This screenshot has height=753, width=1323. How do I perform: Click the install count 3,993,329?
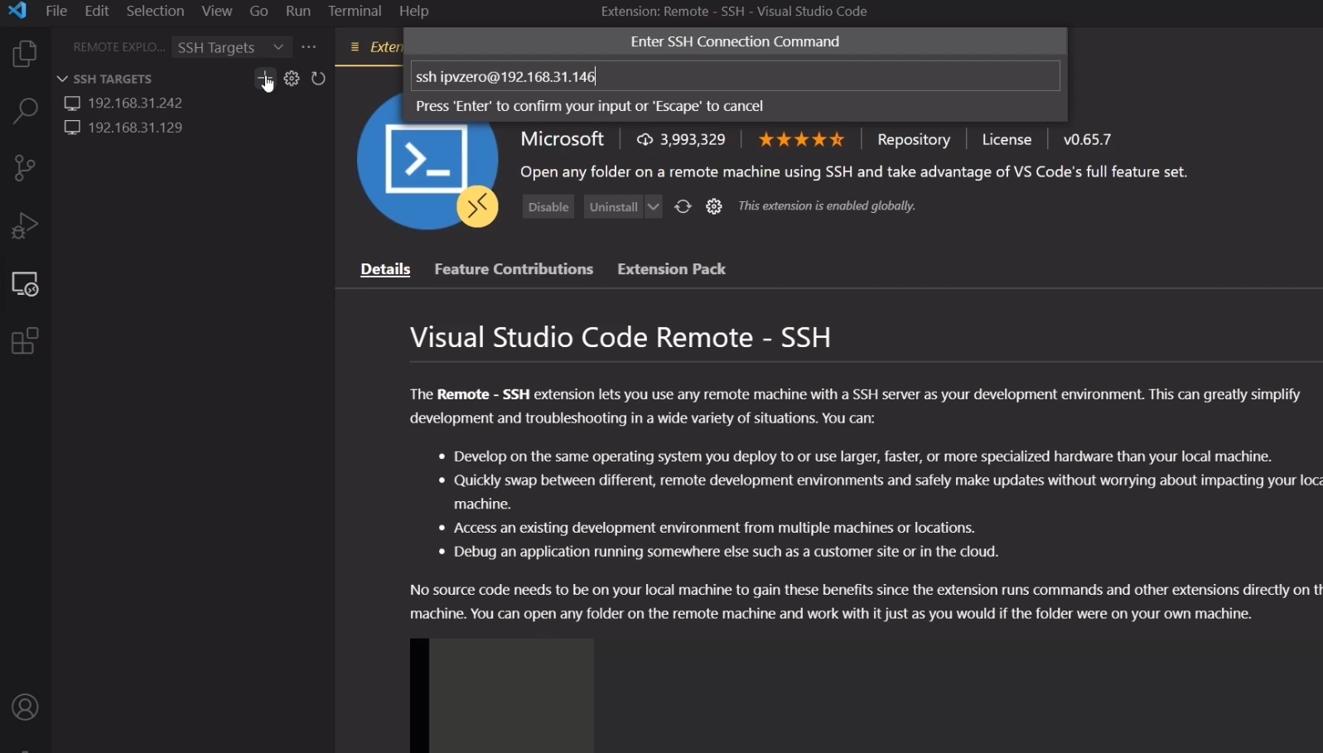[x=681, y=139]
